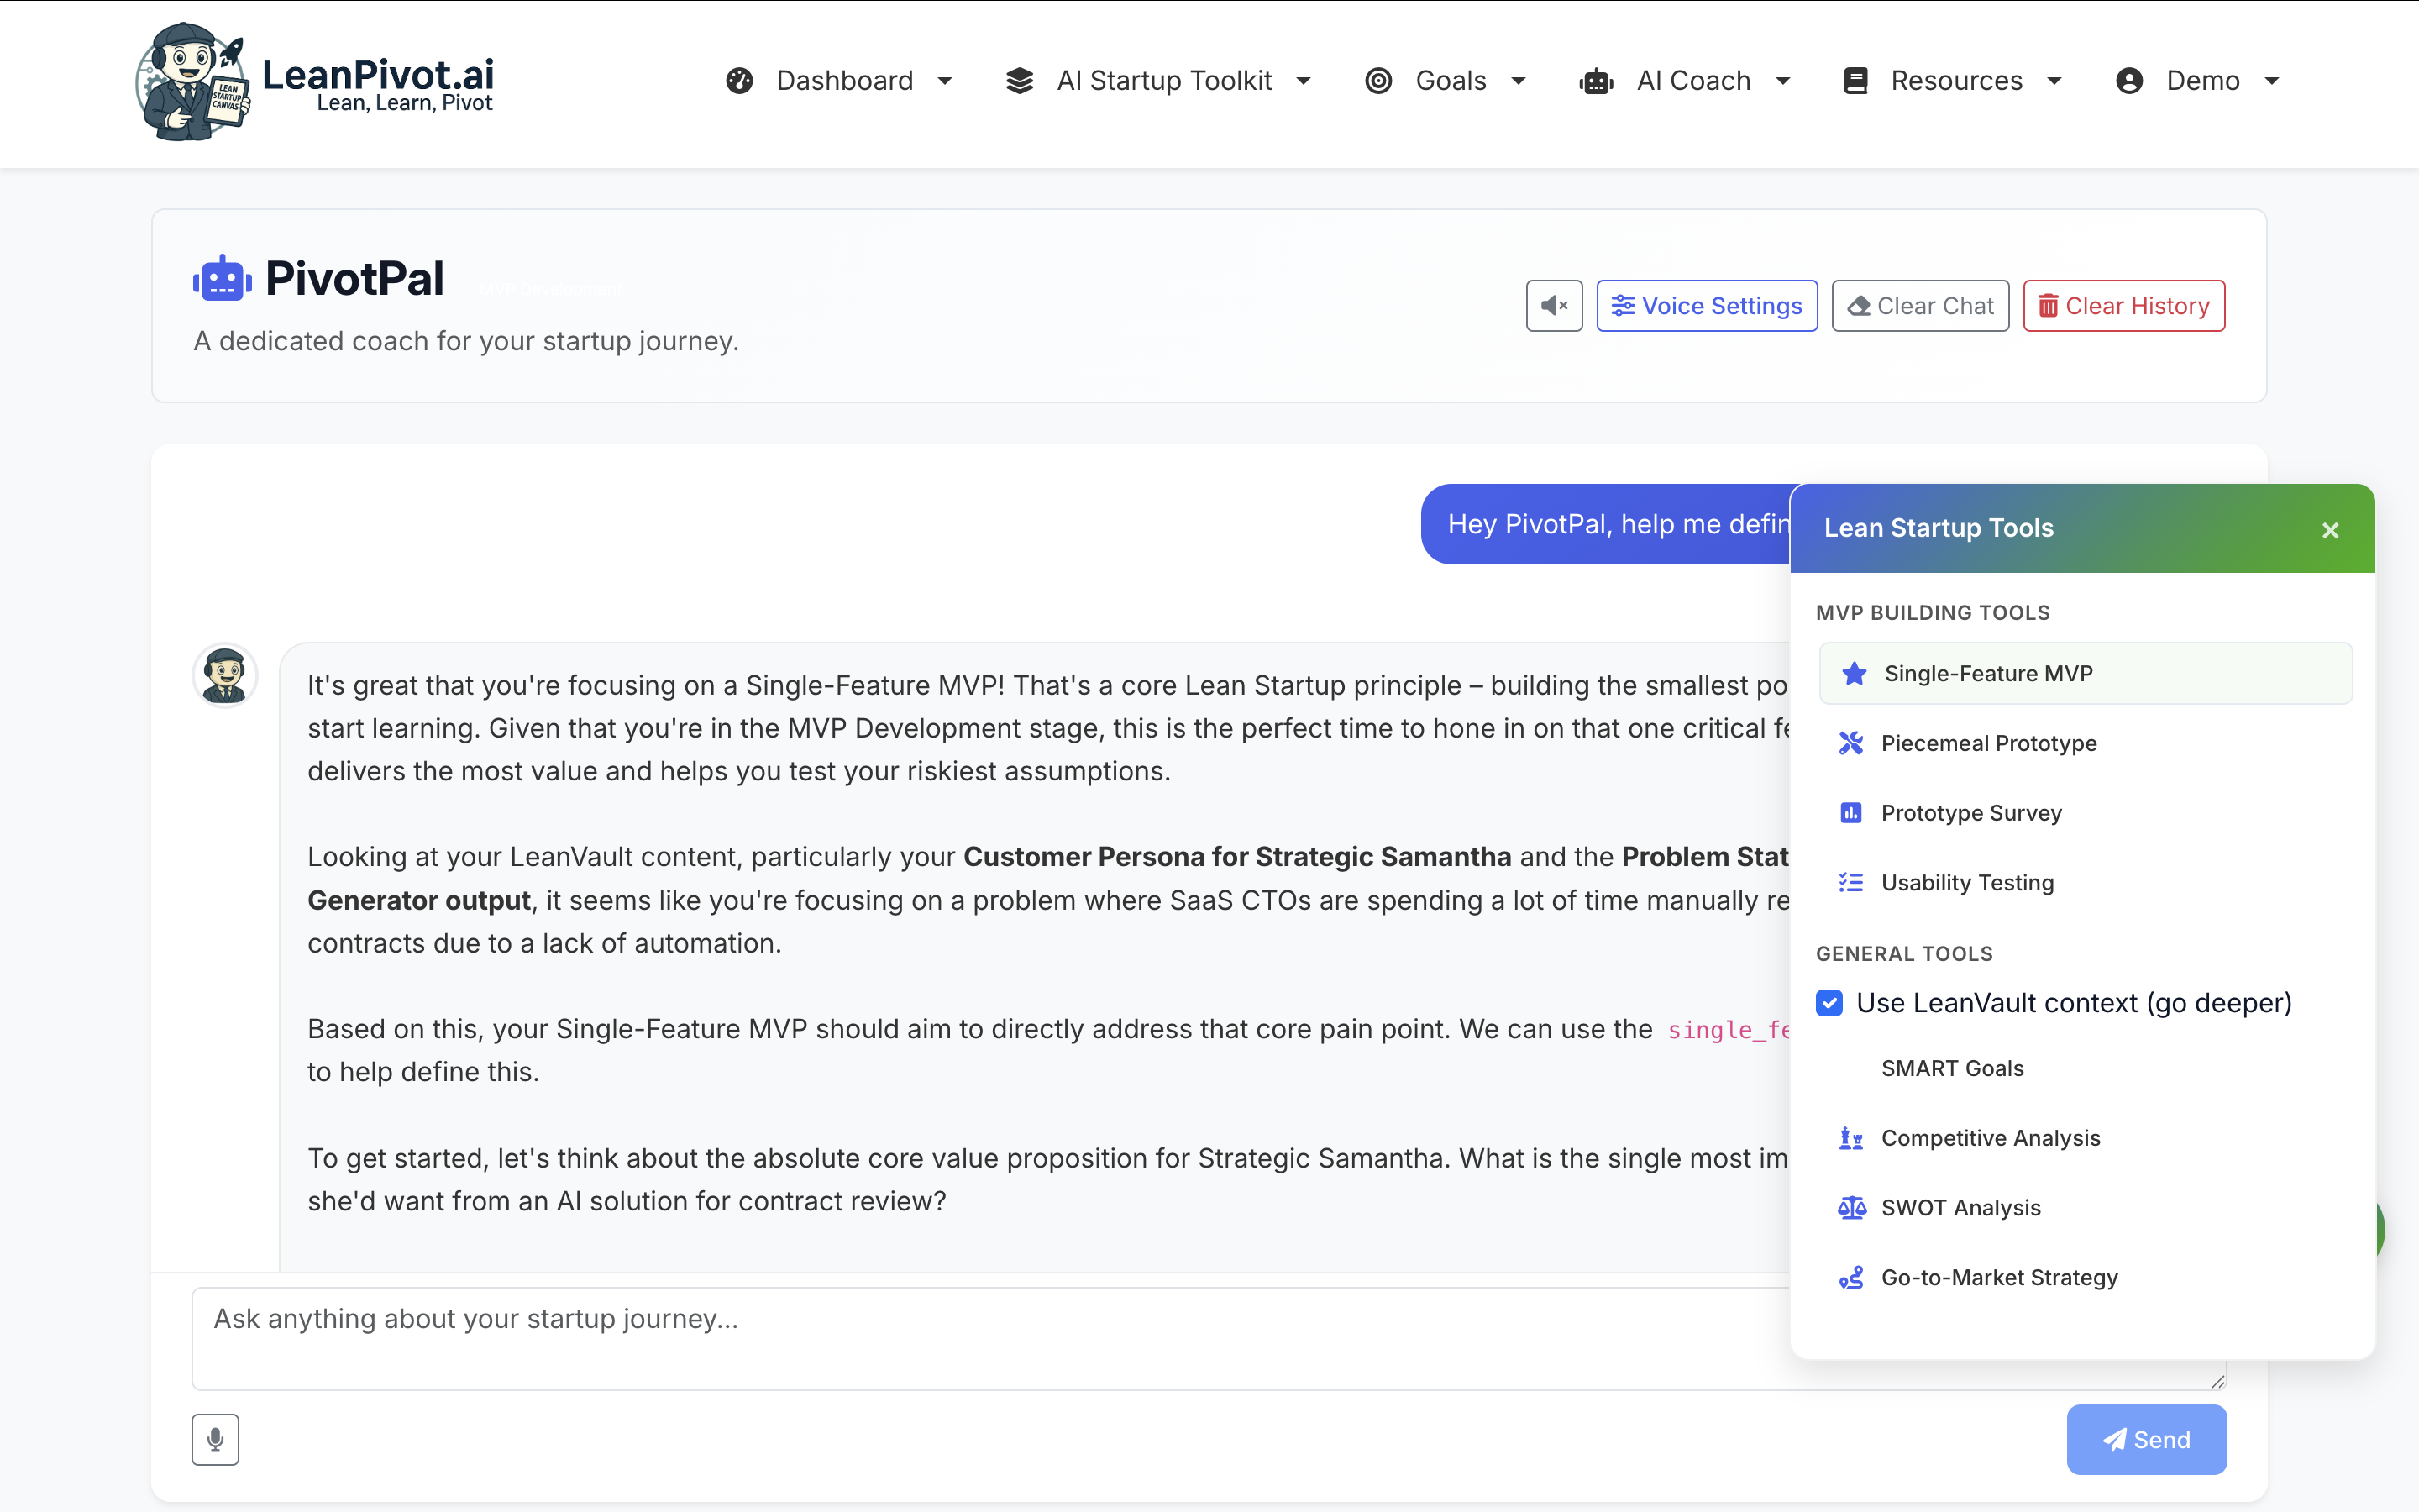Select the SWOT Analysis scale icon
The image size is (2419, 1512).
1850,1208
